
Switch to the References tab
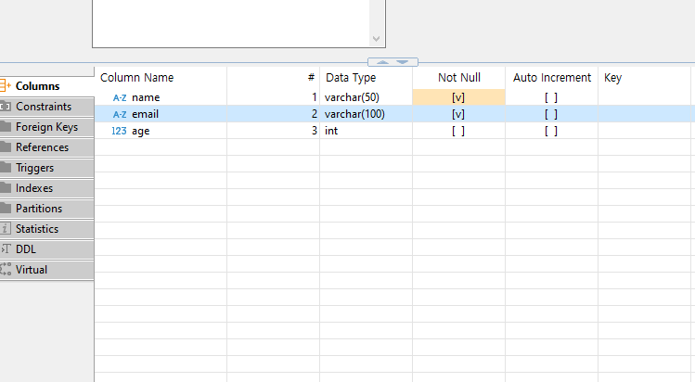pos(46,147)
